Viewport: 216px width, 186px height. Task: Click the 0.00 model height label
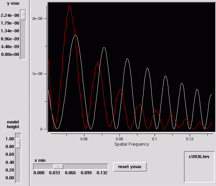pos(10,178)
